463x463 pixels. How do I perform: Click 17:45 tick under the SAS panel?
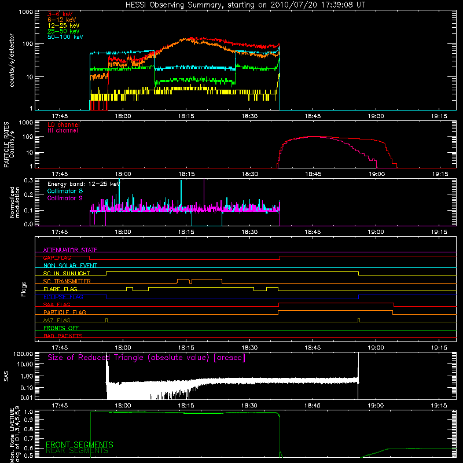click(60, 406)
